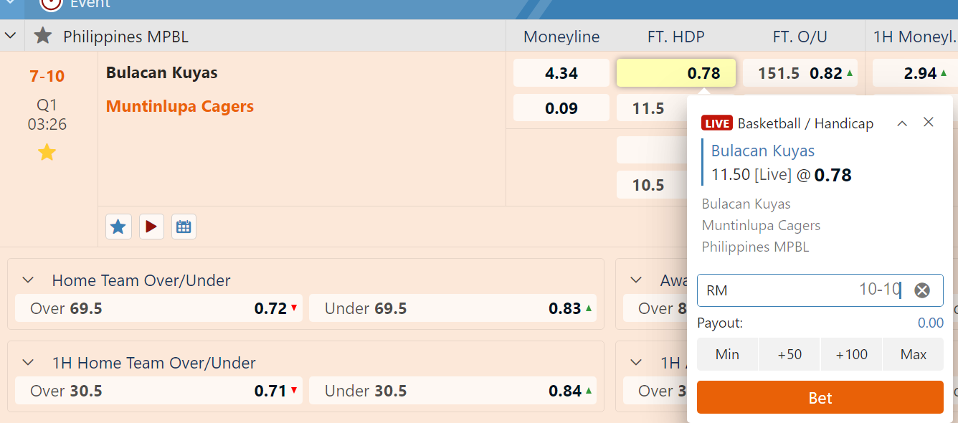This screenshot has width=958, height=423.
Task: Collapse Home Team Over/Under section
Action: pyautogui.click(x=28, y=280)
